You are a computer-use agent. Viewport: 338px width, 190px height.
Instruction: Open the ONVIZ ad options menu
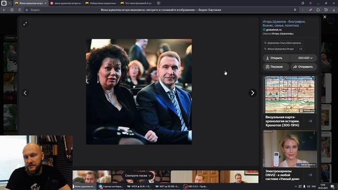tap(314, 133)
